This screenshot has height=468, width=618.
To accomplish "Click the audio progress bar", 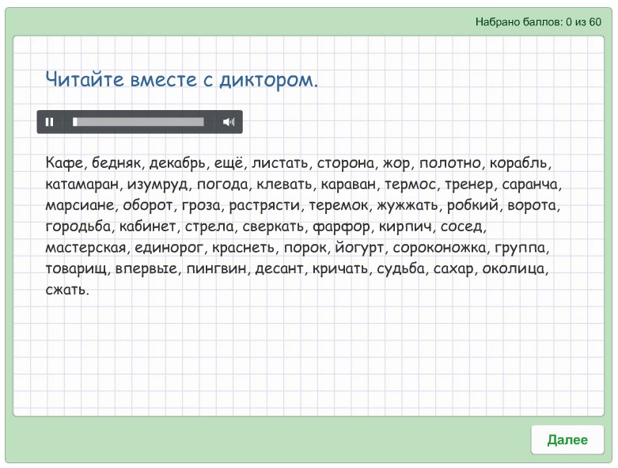I will [x=138, y=122].
